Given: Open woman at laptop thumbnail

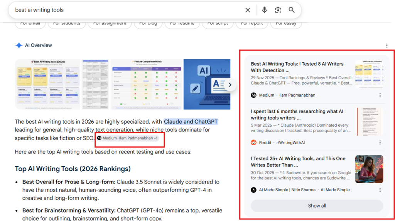Looking at the screenshot, I should point(369,169).
